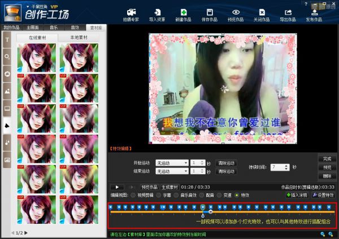Click the 导入资源 import icon
The height and width of the screenshot is (239, 339).
pos(157,15)
